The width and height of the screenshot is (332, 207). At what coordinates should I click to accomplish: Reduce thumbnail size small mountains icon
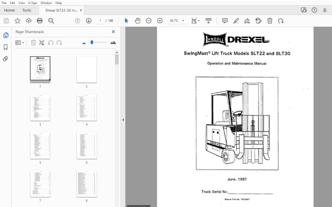pos(84,43)
